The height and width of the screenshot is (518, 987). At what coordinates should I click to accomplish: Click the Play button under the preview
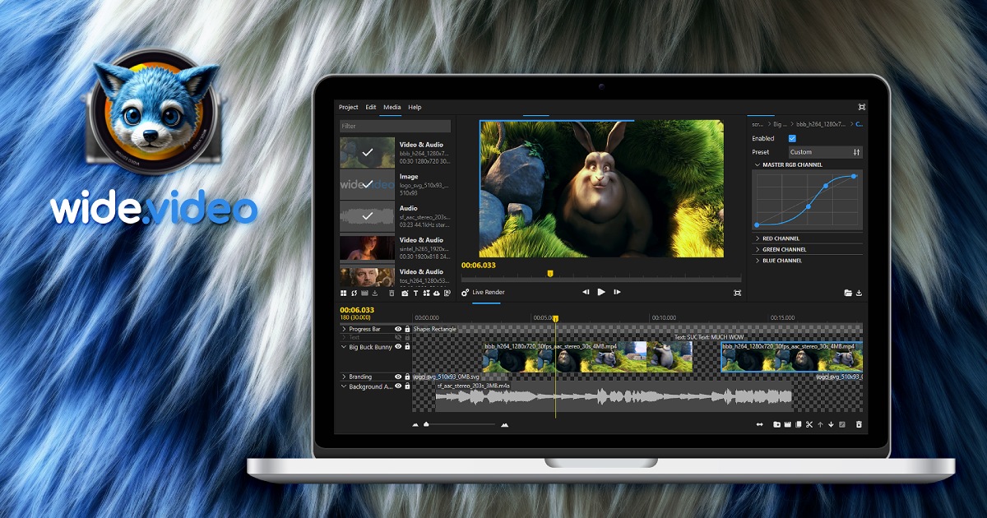click(601, 292)
